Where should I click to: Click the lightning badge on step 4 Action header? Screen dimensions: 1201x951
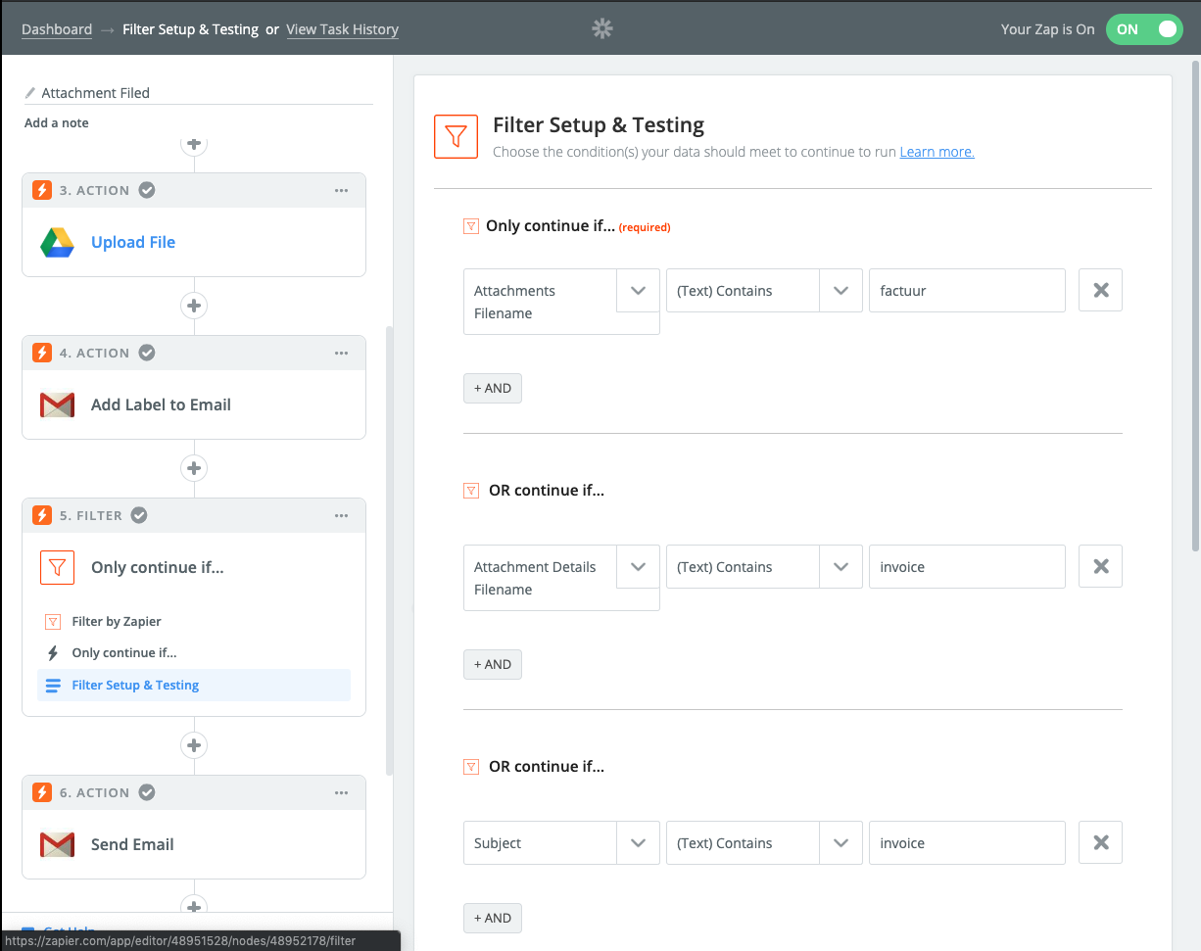click(41, 353)
